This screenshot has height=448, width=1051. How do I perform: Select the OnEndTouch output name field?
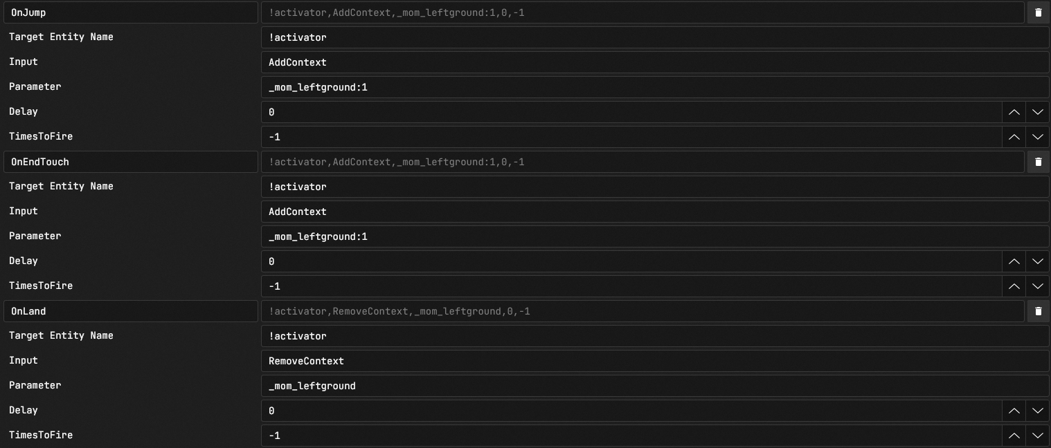pyautogui.click(x=132, y=161)
